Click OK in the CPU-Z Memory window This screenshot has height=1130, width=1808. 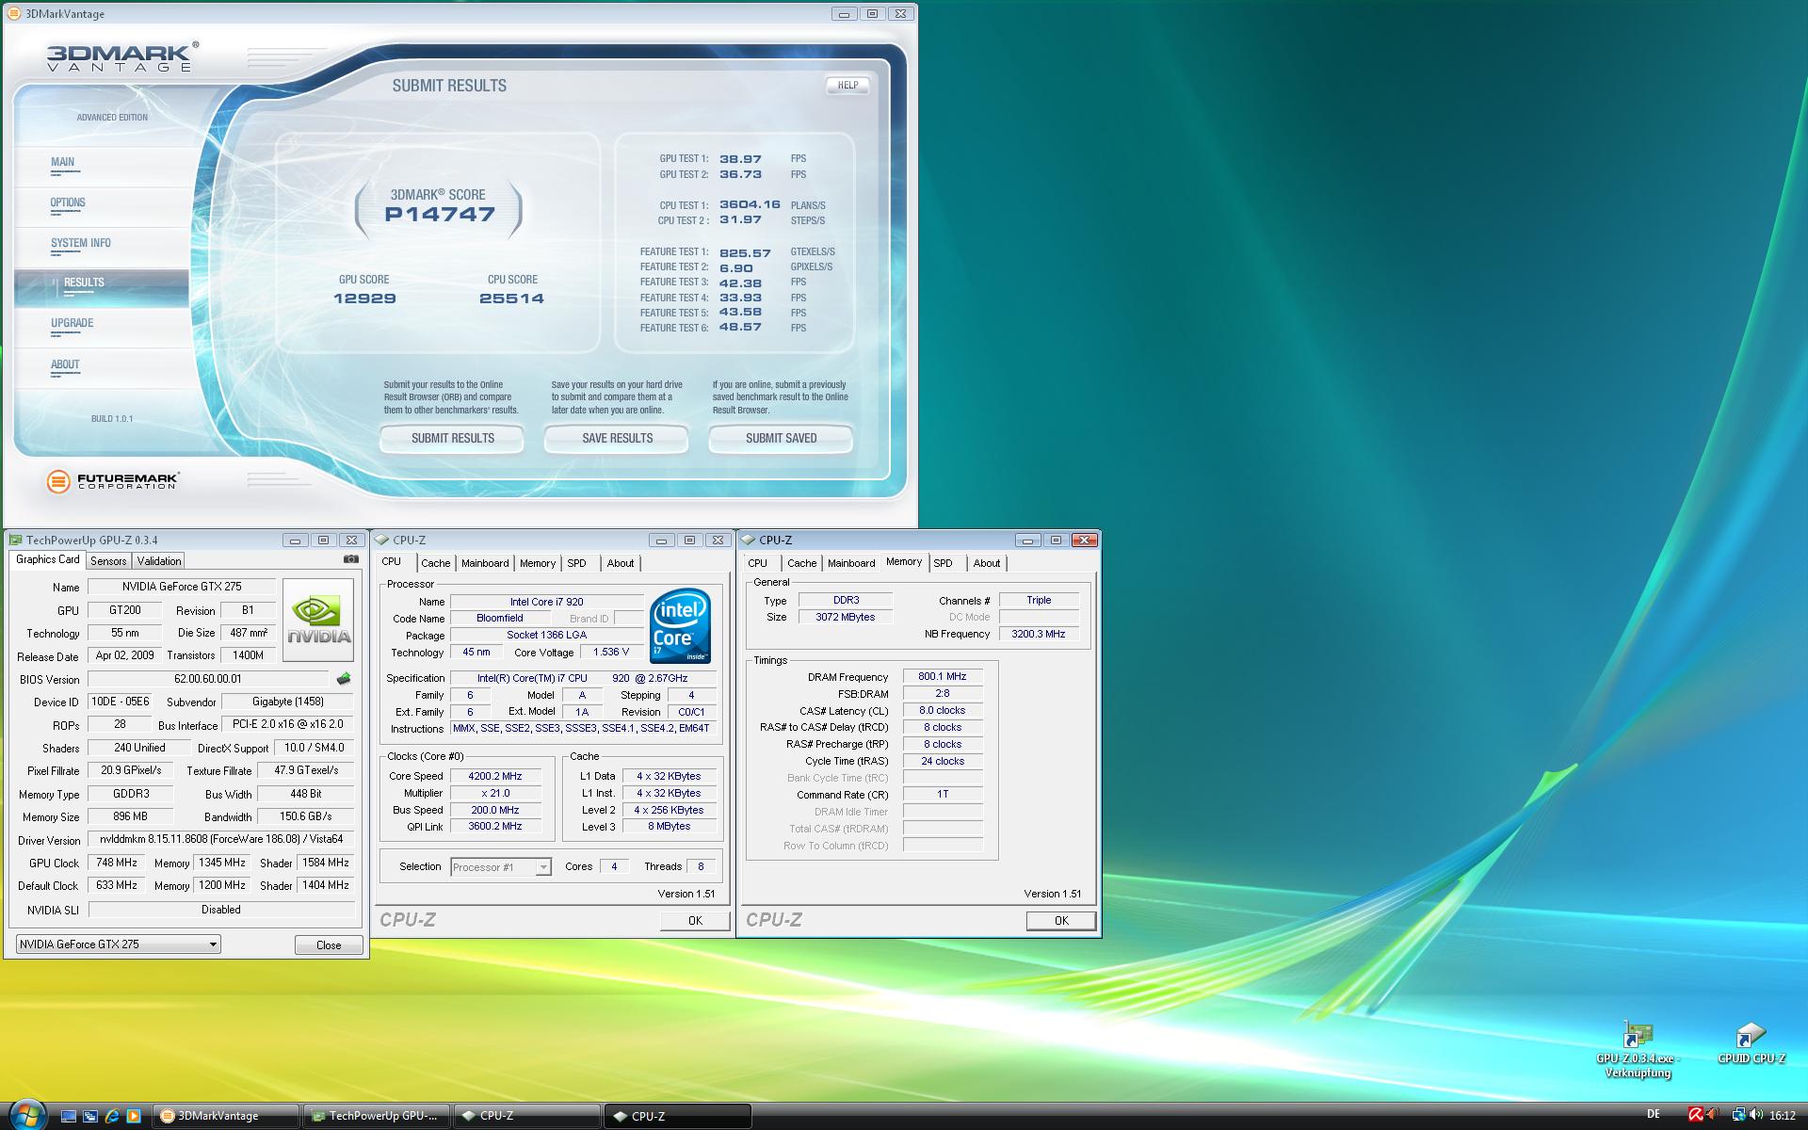tap(1061, 921)
